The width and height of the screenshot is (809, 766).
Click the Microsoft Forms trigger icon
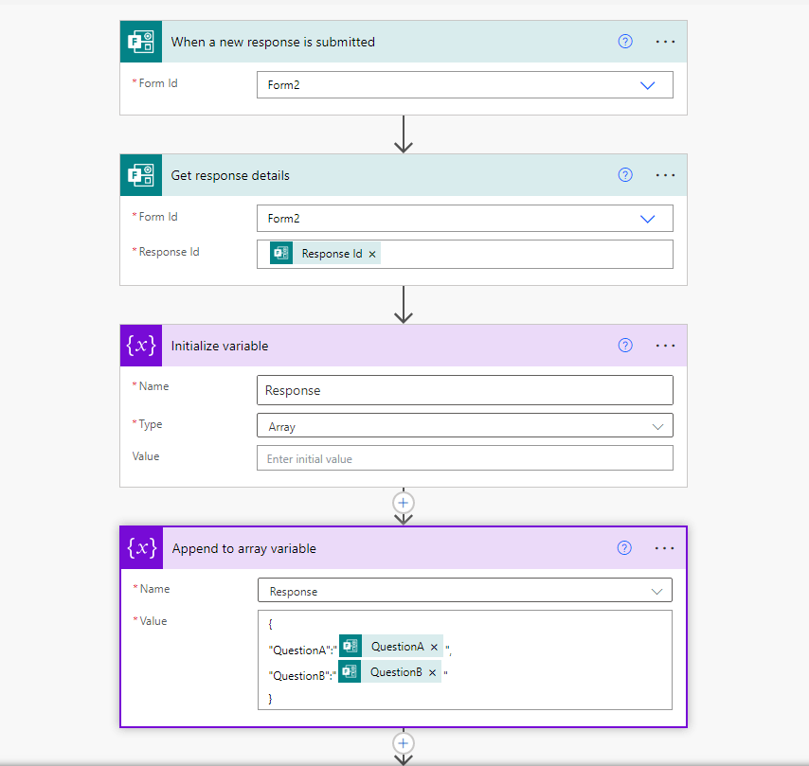point(141,42)
